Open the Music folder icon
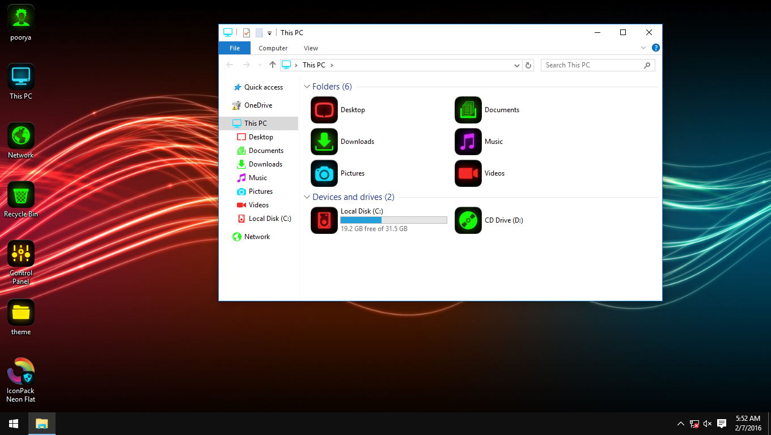771x435 pixels. point(468,142)
